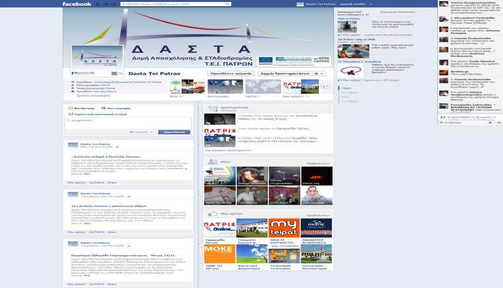Open the Φωτογραφίες photos tile
This screenshot has width=503, height=288.
point(225,86)
